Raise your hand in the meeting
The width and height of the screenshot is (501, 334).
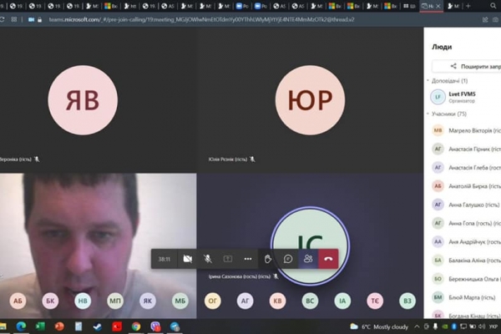pyautogui.click(x=268, y=259)
